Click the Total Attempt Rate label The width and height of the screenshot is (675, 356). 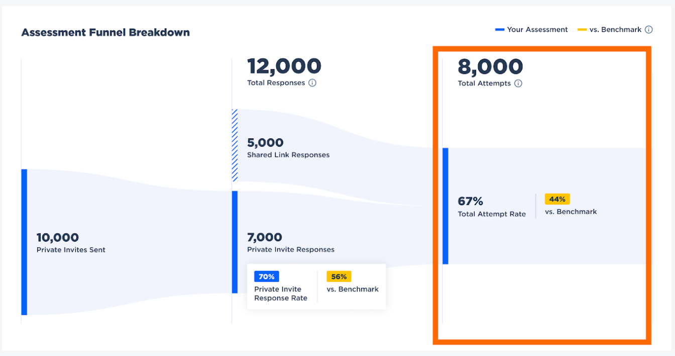click(492, 214)
